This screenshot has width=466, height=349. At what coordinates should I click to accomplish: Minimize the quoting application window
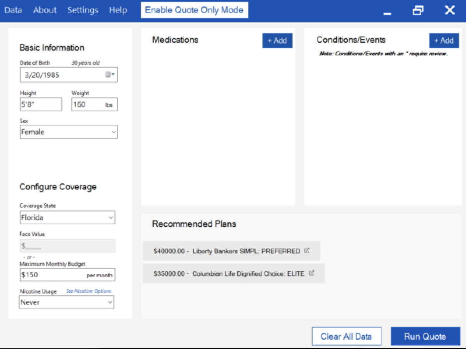point(387,11)
